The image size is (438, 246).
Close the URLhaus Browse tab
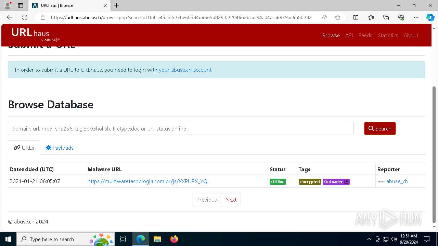(x=104, y=5)
